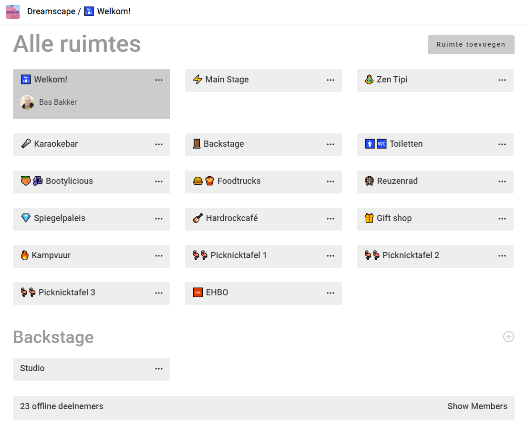This screenshot has width=527, height=444.
Task: Expand the Studio room options menu
Action: tap(159, 369)
